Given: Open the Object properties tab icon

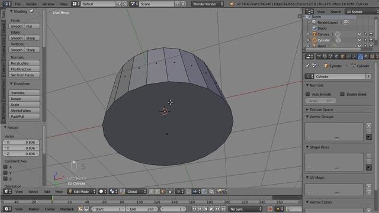Looking at the screenshot, I should point(342,57).
